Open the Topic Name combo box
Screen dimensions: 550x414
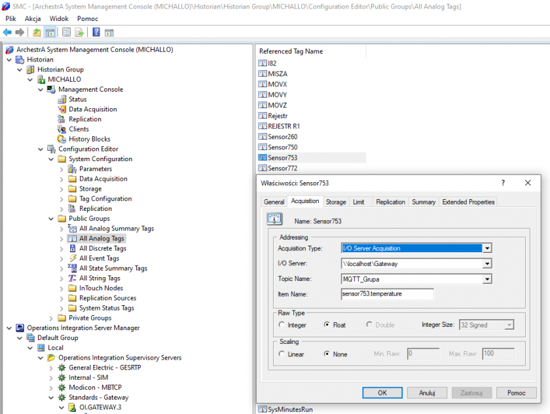486,279
